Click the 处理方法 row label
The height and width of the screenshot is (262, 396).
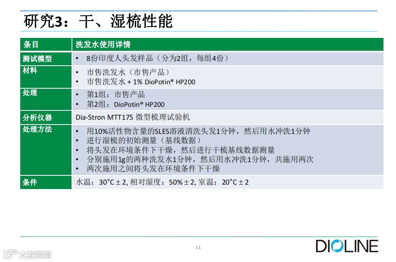tap(37, 129)
